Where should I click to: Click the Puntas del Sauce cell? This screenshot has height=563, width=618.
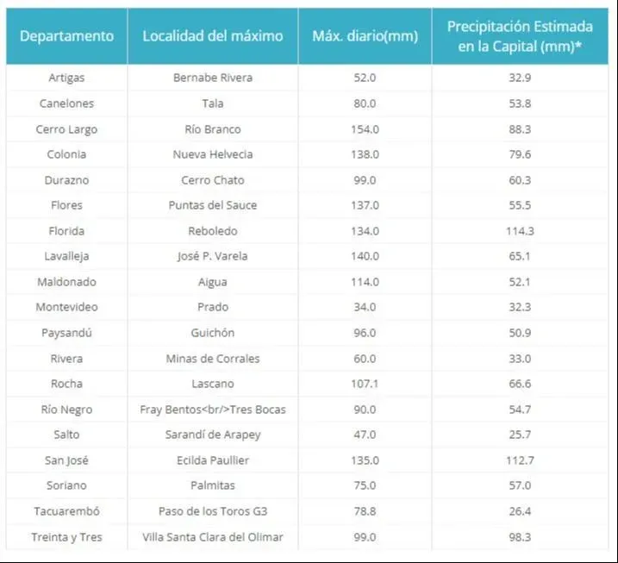pyautogui.click(x=213, y=205)
